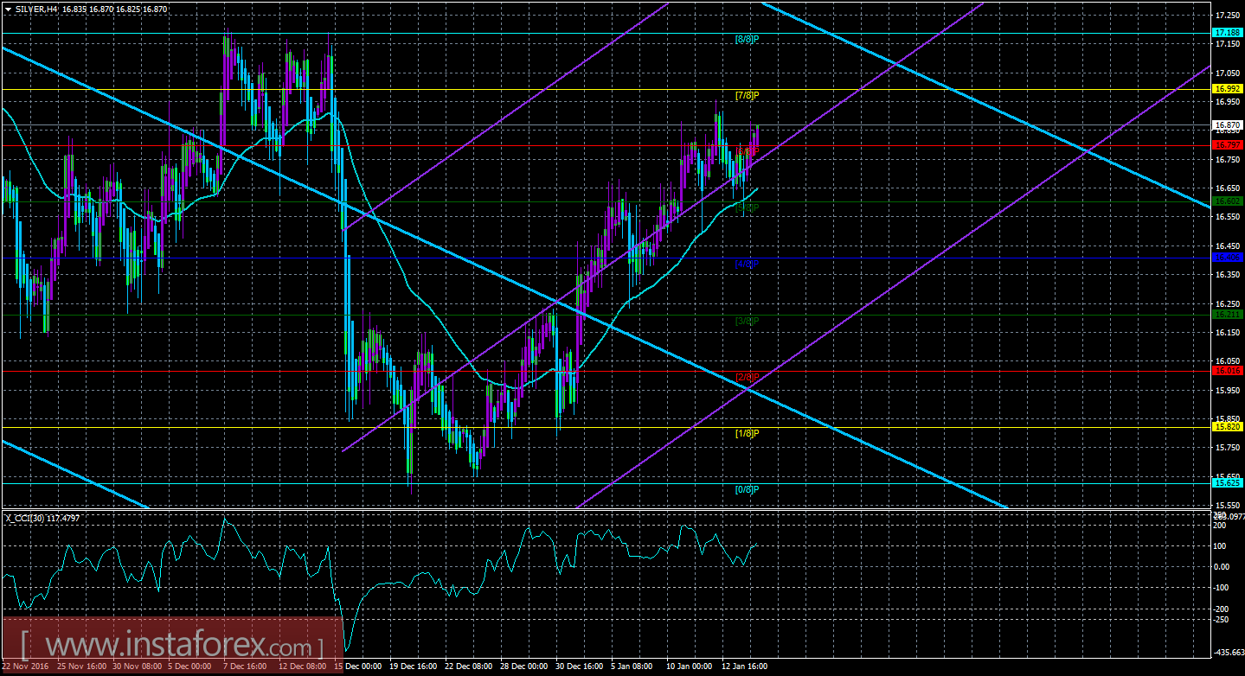Click the [0/8]P Murrey level label
Viewport: 1245px width, 676px height.
(747, 489)
